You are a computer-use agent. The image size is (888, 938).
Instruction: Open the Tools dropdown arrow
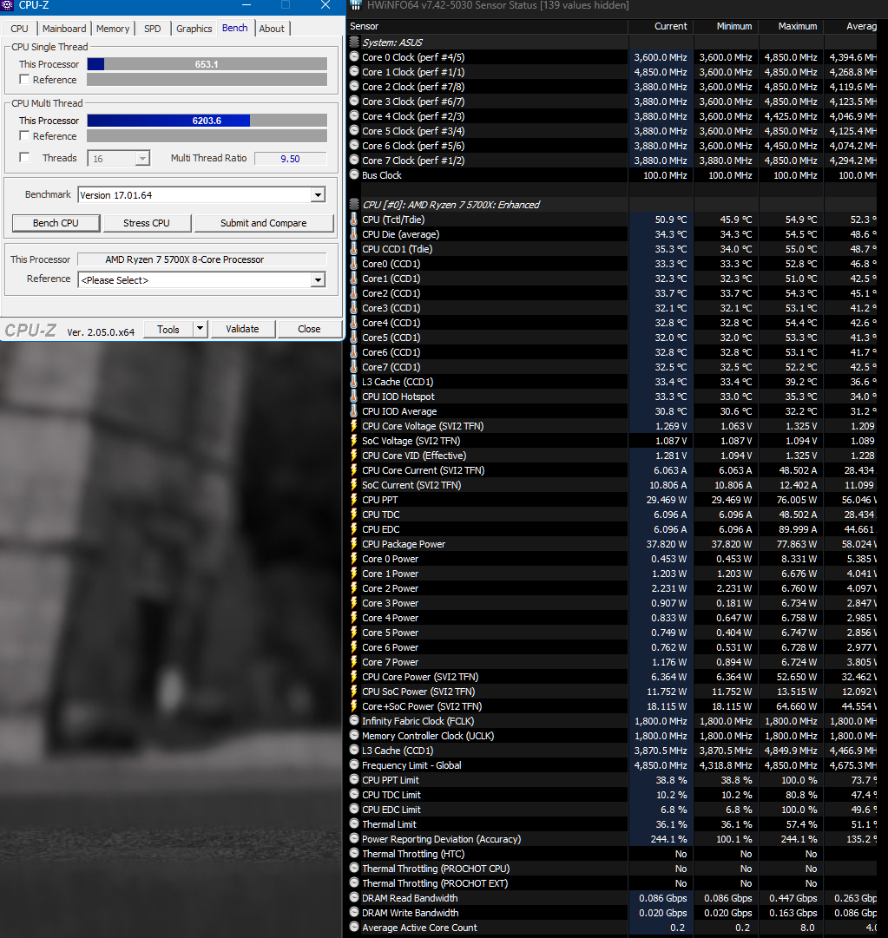point(201,329)
